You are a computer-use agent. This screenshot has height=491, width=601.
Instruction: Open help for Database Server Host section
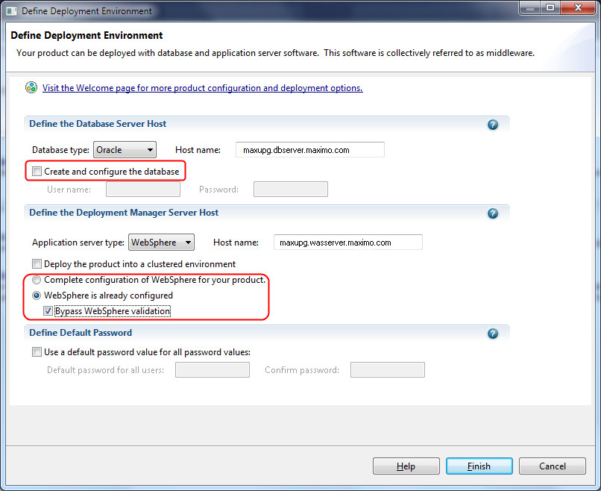tap(493, 125)
